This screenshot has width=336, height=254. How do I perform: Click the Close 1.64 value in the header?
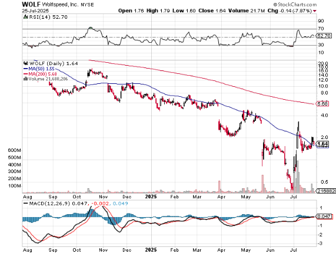[212, 11]
